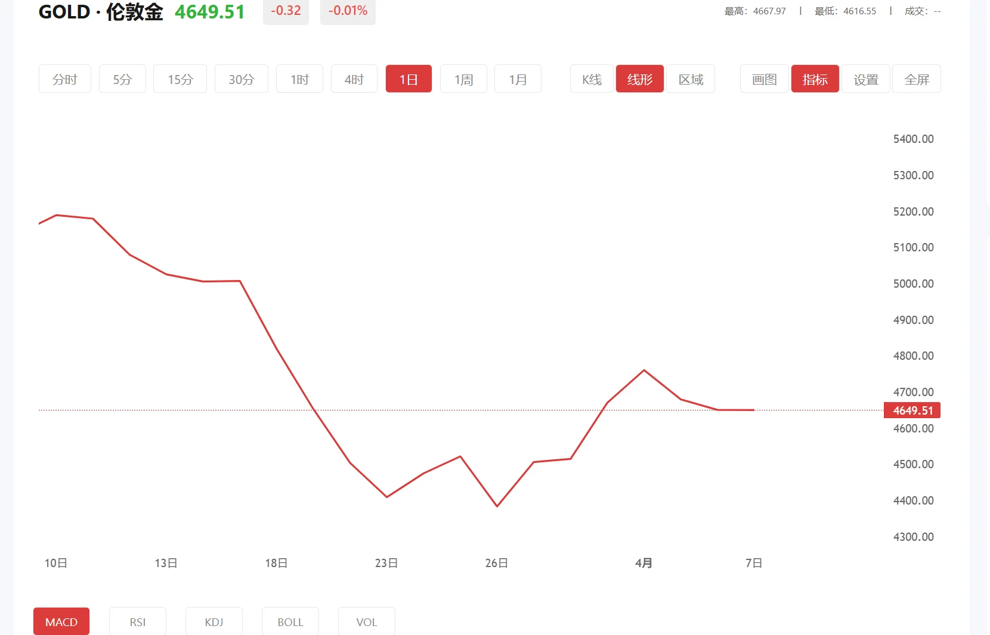Open the 设置 chart settings

click(866, 79)
